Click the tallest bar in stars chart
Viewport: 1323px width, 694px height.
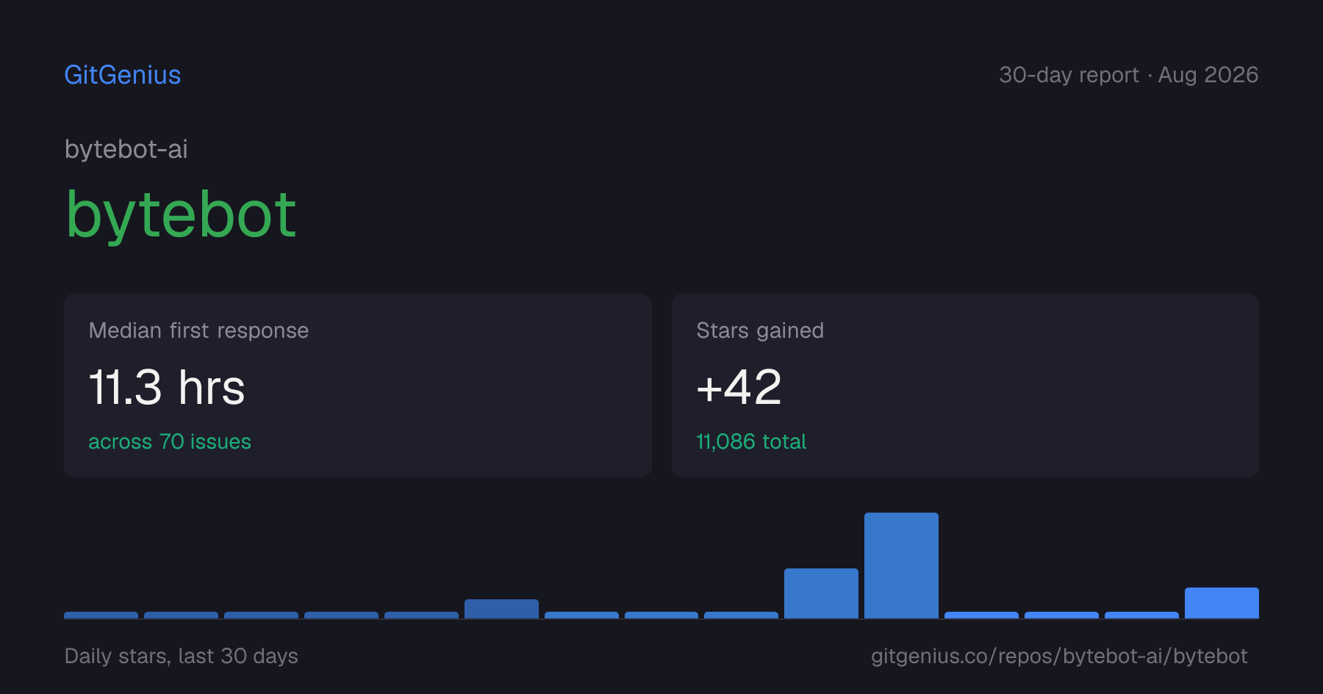tap(901, 565)
